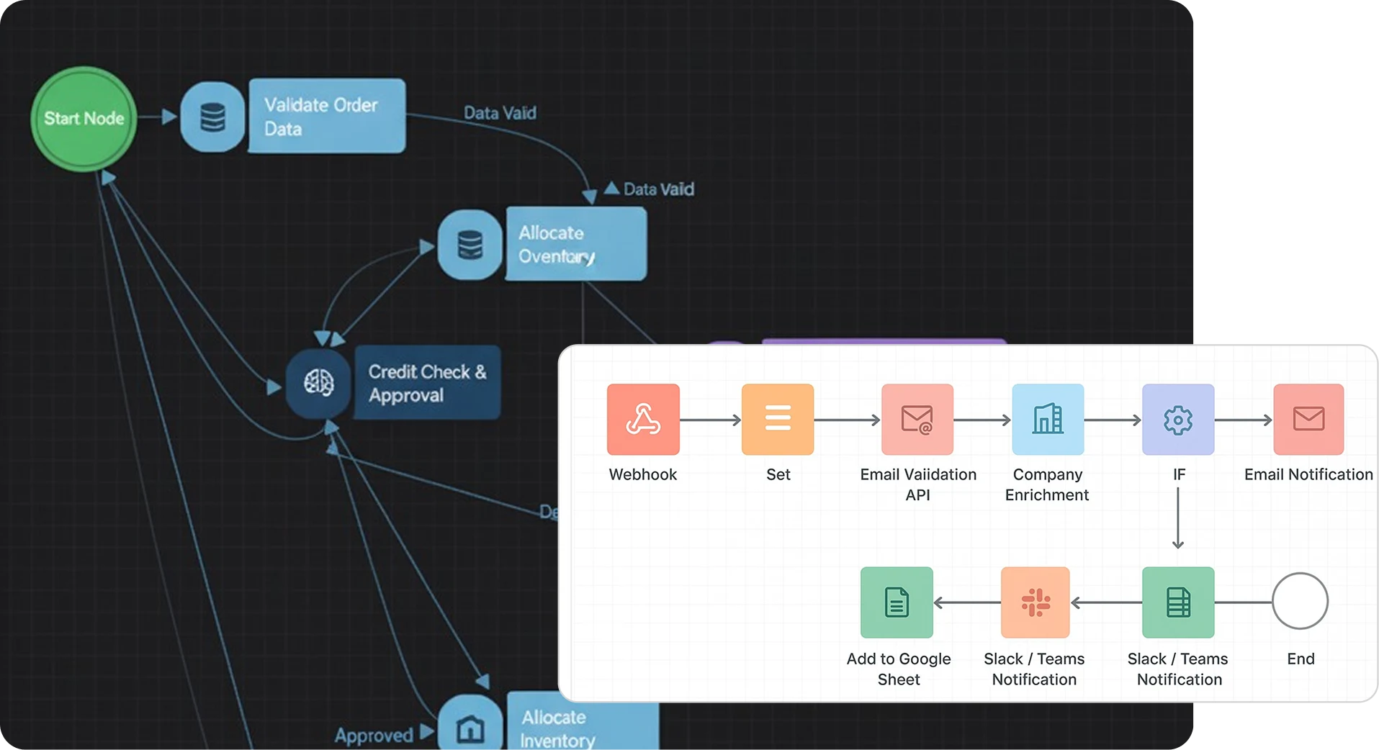Select the bottom Allocate Inventory box
The image size is (1379, 750).
click(582, 723)
